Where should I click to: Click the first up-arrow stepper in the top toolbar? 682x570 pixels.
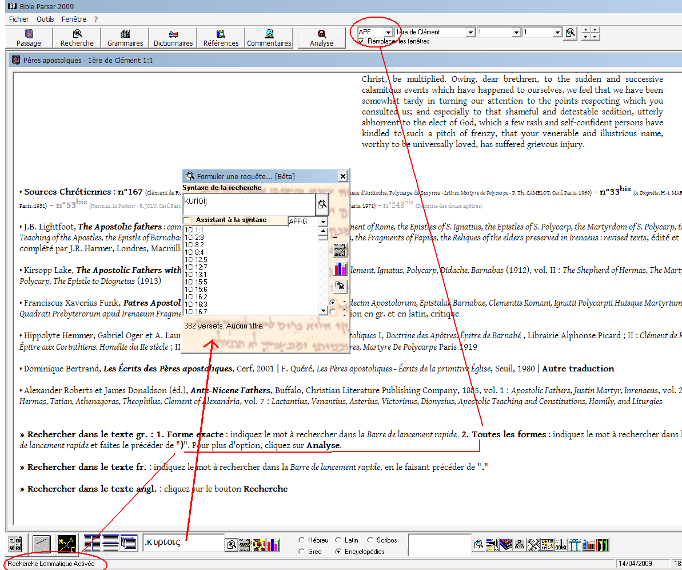585,30
